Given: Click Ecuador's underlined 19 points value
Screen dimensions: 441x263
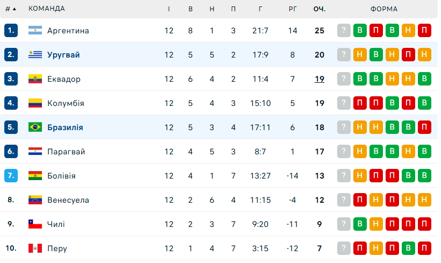Looking at the screenshot, I should pos(319,79).
